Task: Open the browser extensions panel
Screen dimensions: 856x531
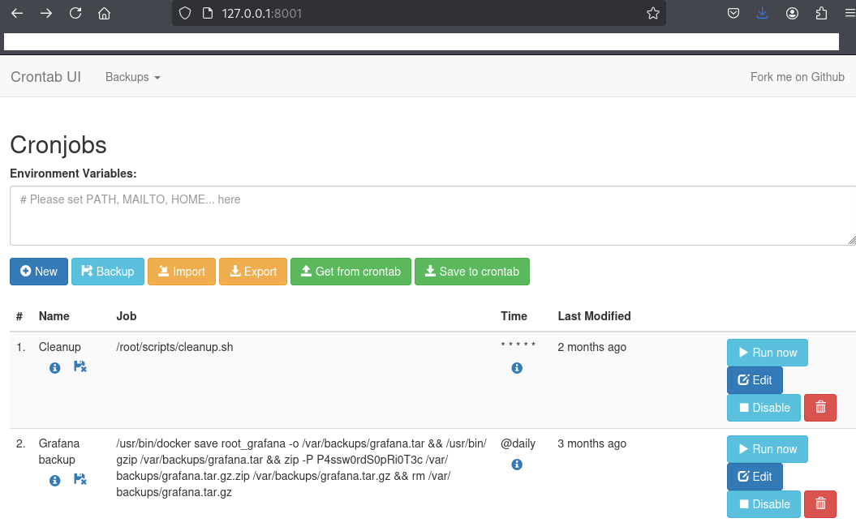Action: pyautogui.click(x=821, y=13)
